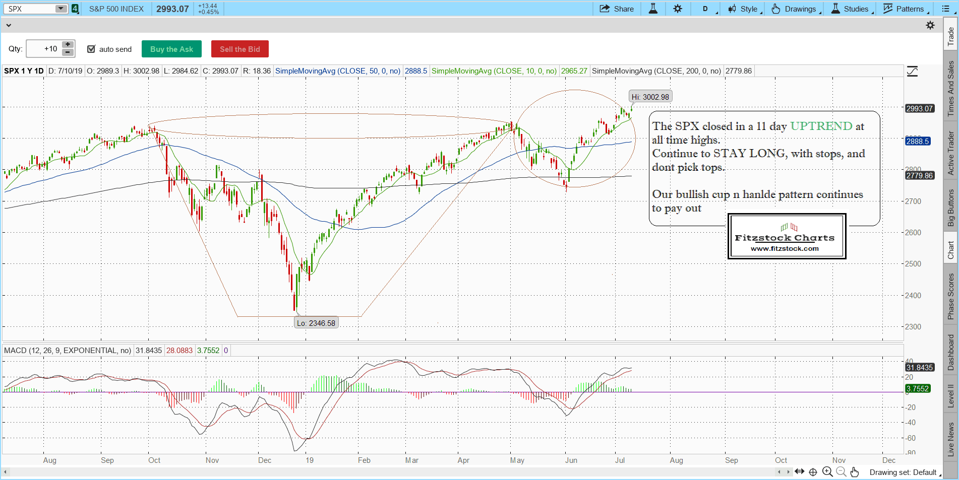959x480 pixels.
Task: Open the SPX symbol dropdown
Action: click(x=61, y=9)
